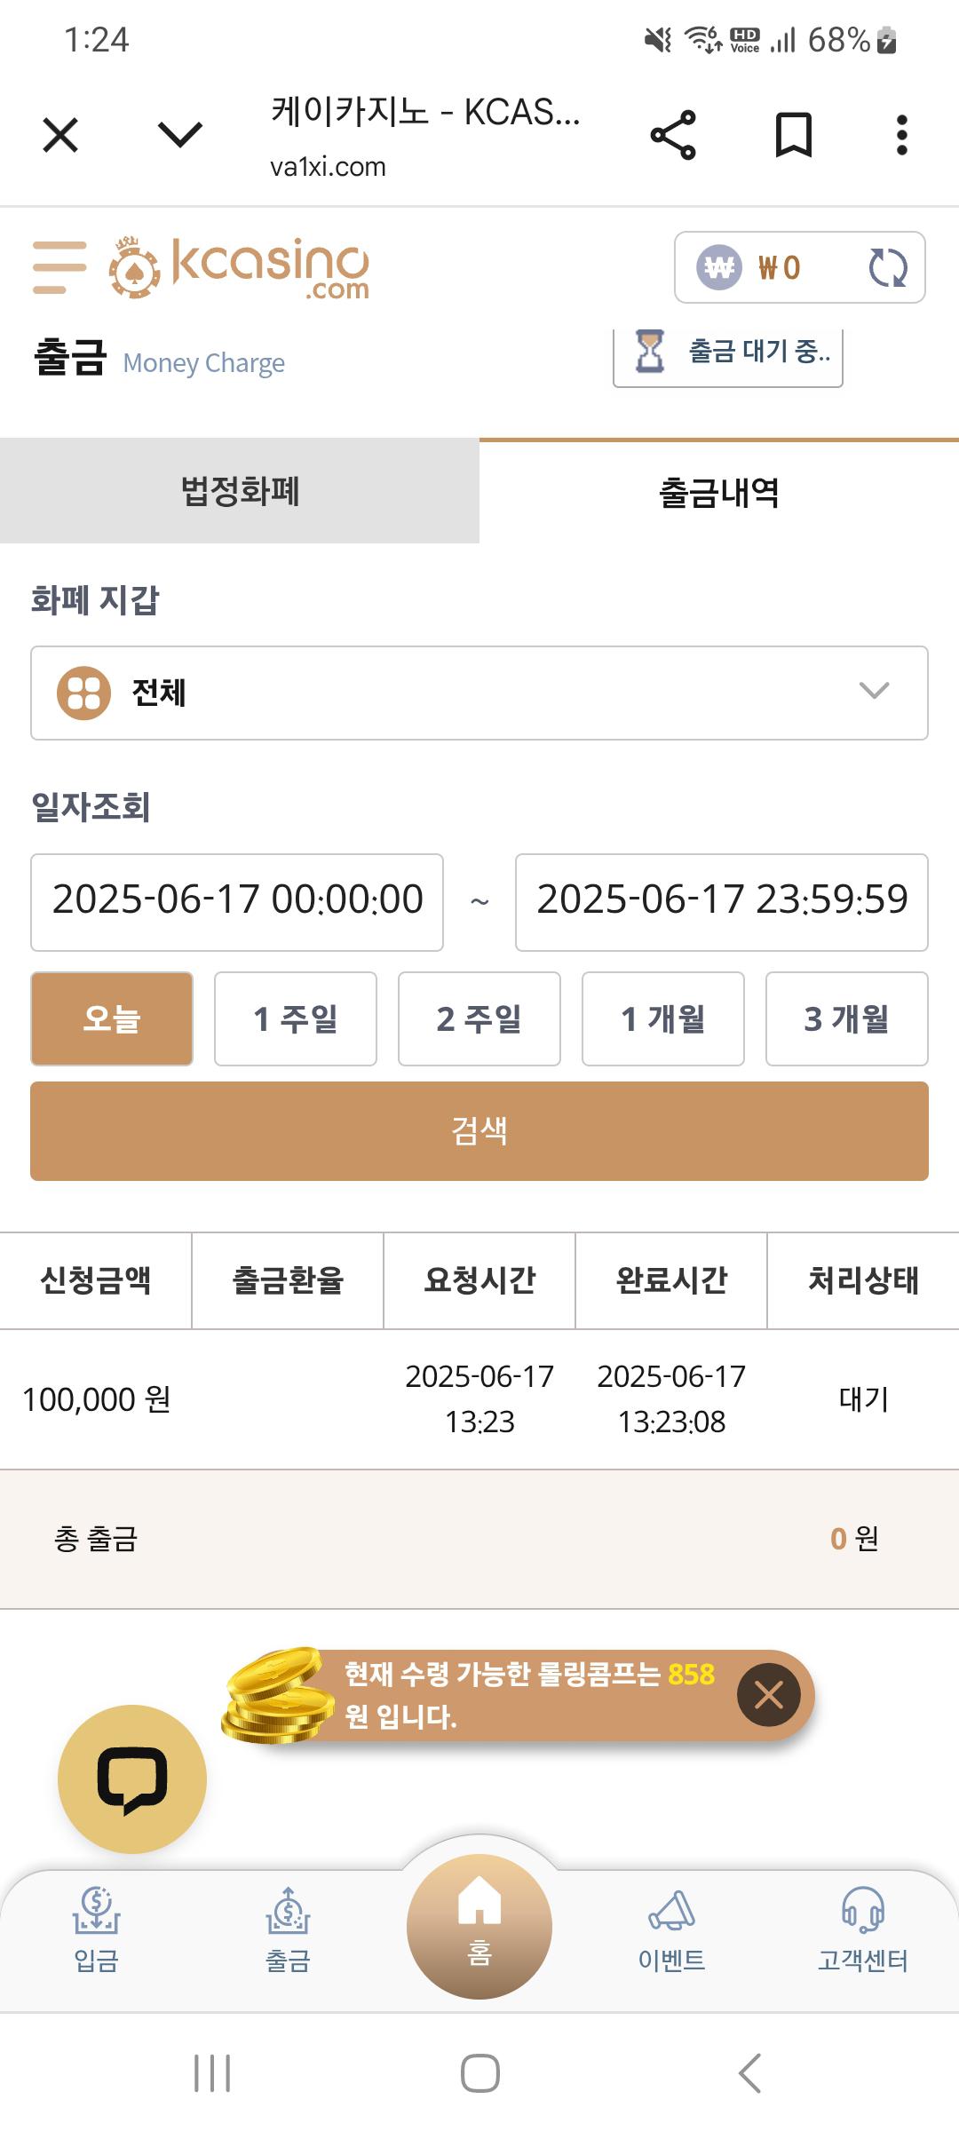Open browser three-dot overflow menu
The height and width of the screenshot is (2131, 959).
(x=901, y=136)
